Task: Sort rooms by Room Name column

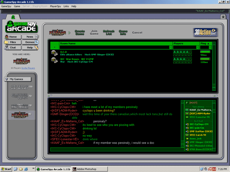Action: pyautogui.click(x=116, y=43)
